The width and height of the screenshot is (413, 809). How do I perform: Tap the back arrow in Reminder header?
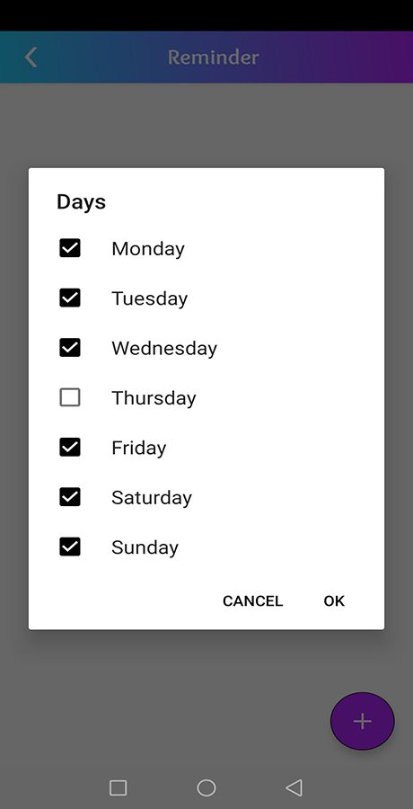(31, 58)
